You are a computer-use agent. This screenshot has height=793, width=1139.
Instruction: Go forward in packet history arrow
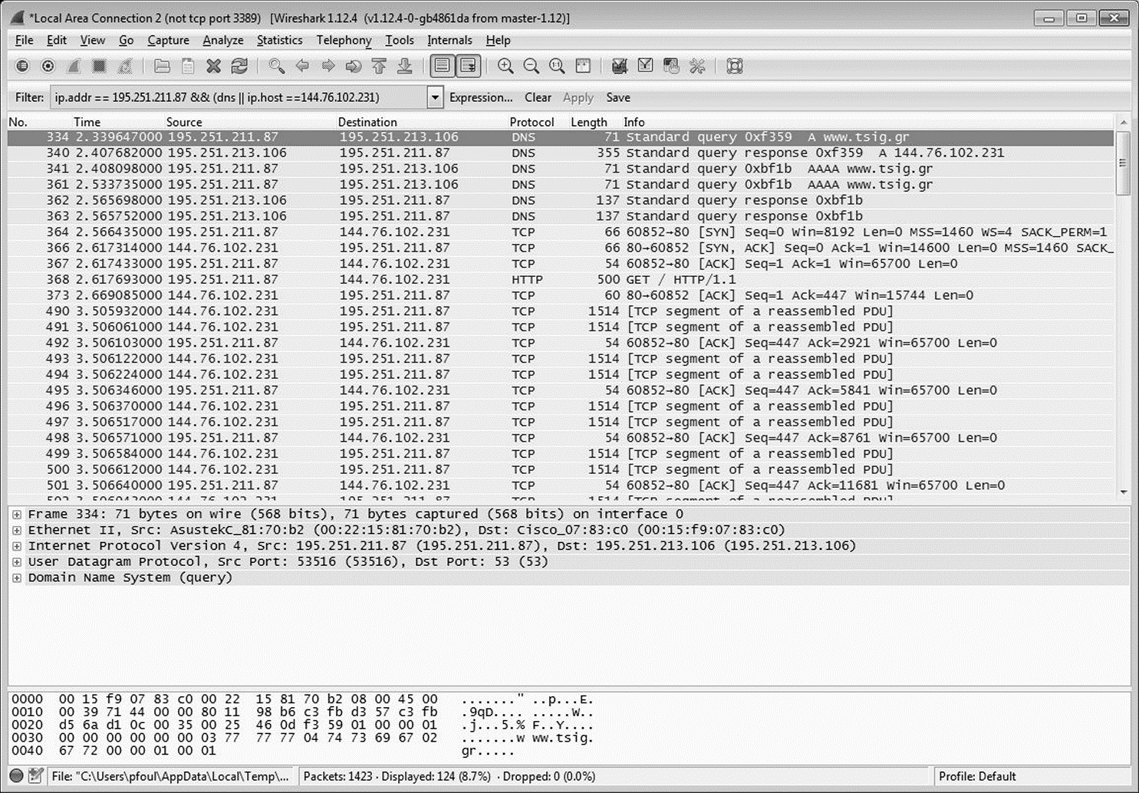coord(328,66)
